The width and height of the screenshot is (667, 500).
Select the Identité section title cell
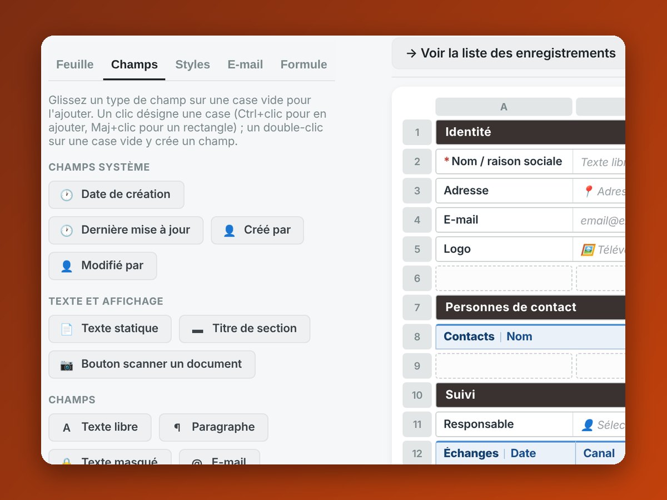[x=530, y=132]
